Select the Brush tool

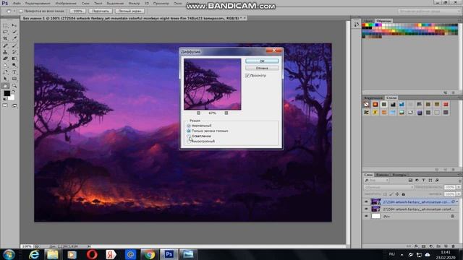(x=14, y=45)
